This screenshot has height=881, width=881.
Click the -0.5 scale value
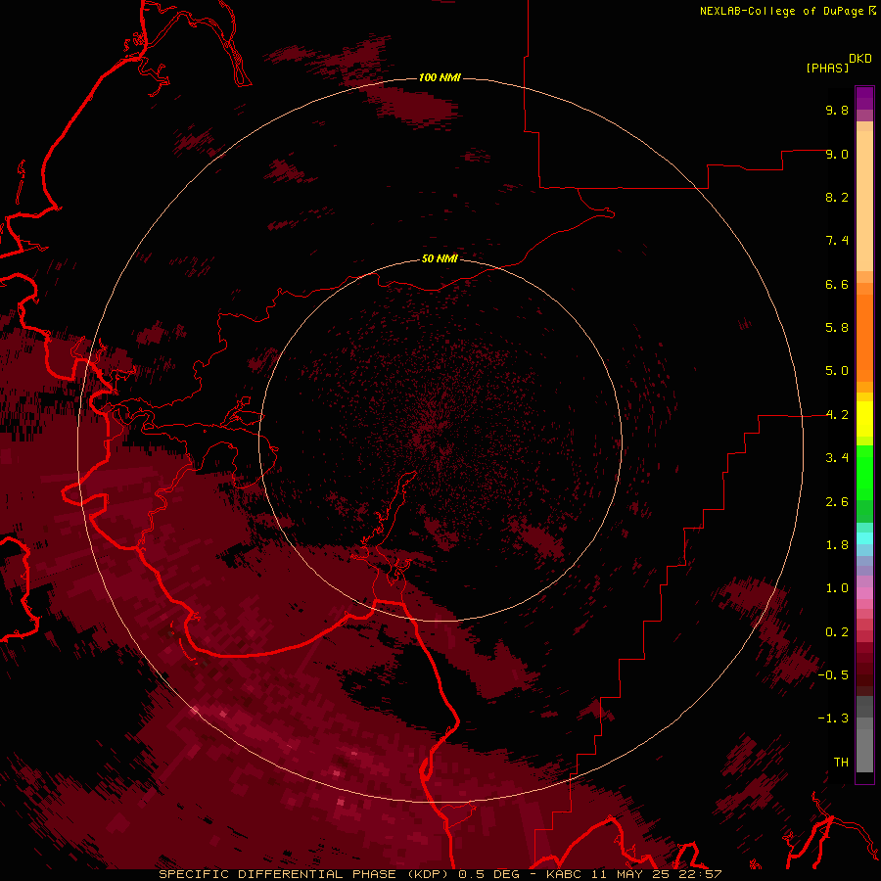(x=833, y=675)
